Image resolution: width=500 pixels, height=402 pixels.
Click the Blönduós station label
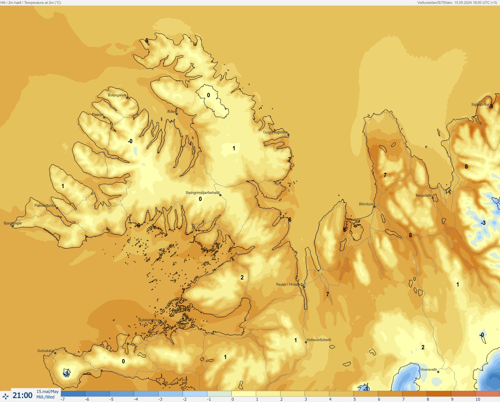[366, 204]
